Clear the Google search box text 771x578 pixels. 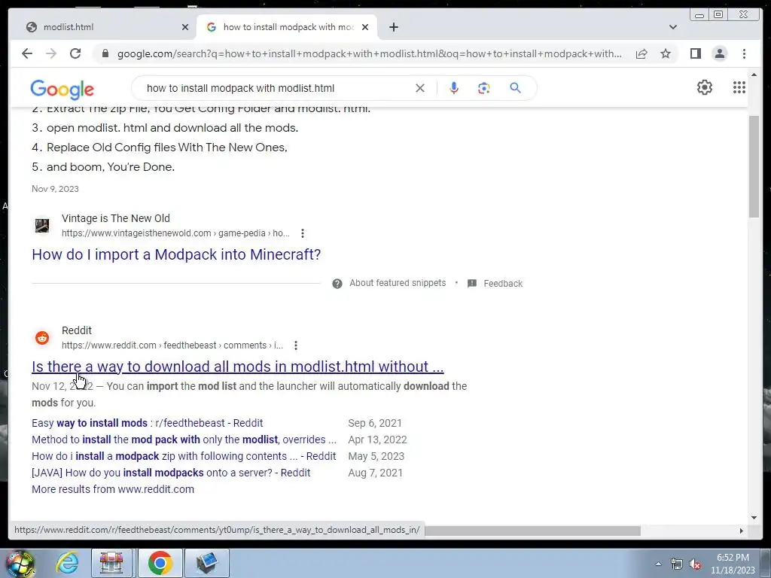(420, 88)
